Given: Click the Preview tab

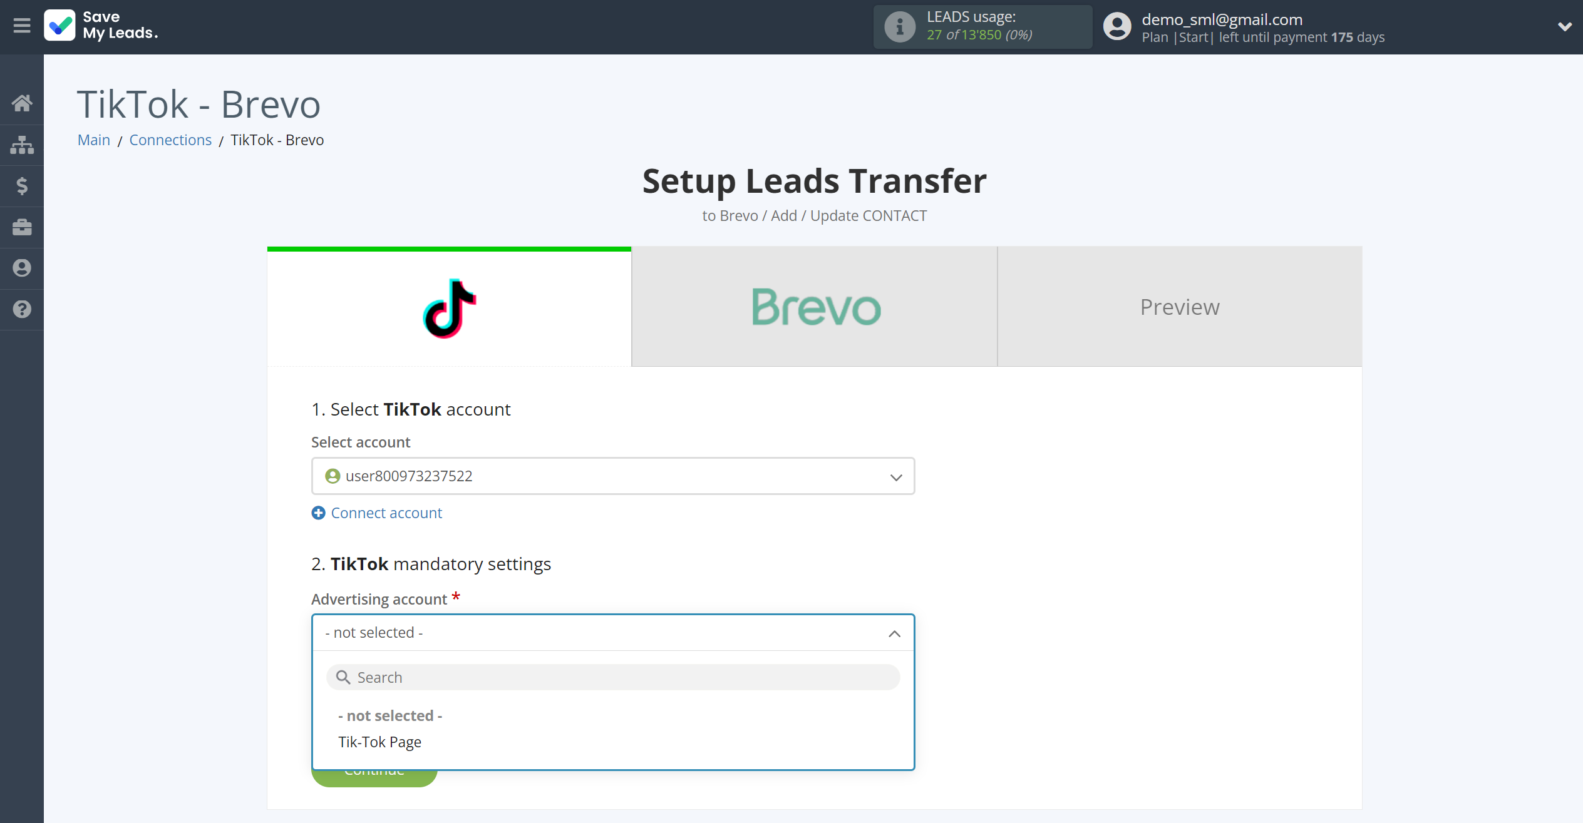Looking at the screenshot, I should click(x=1180, y=307).
